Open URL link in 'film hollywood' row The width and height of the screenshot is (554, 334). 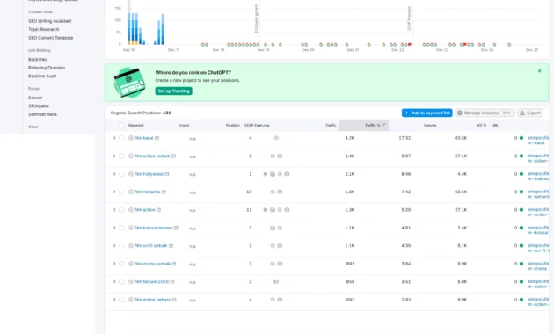coord(538,176)
